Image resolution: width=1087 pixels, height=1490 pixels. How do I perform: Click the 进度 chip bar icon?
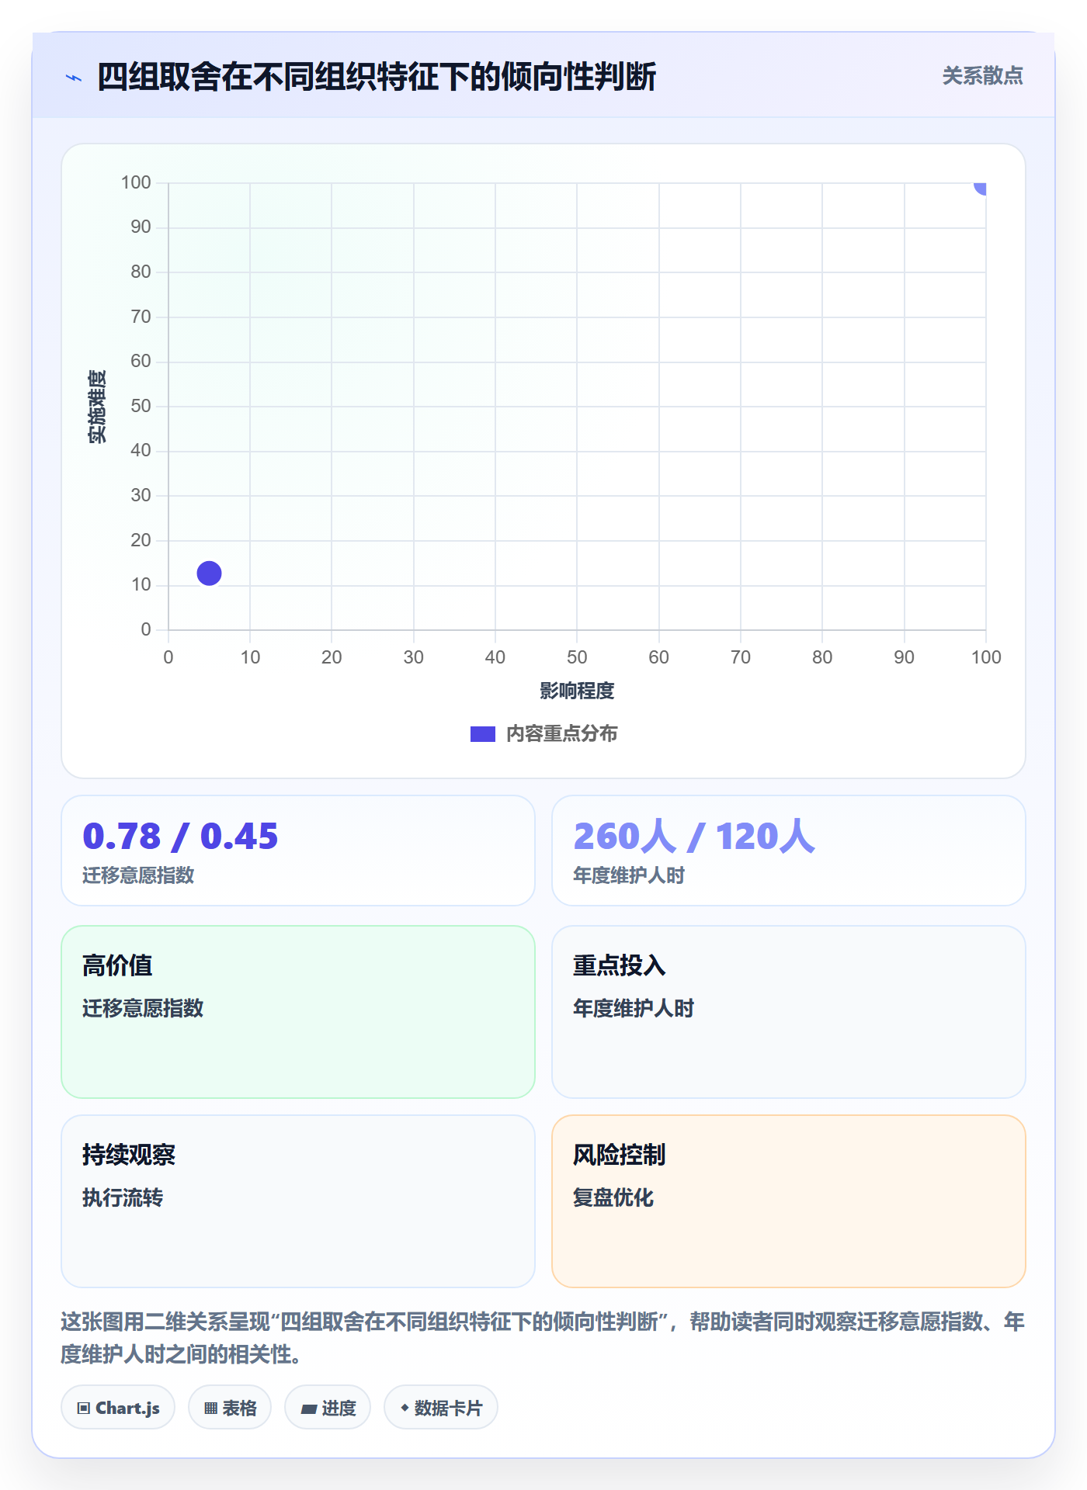(308, 1409)
